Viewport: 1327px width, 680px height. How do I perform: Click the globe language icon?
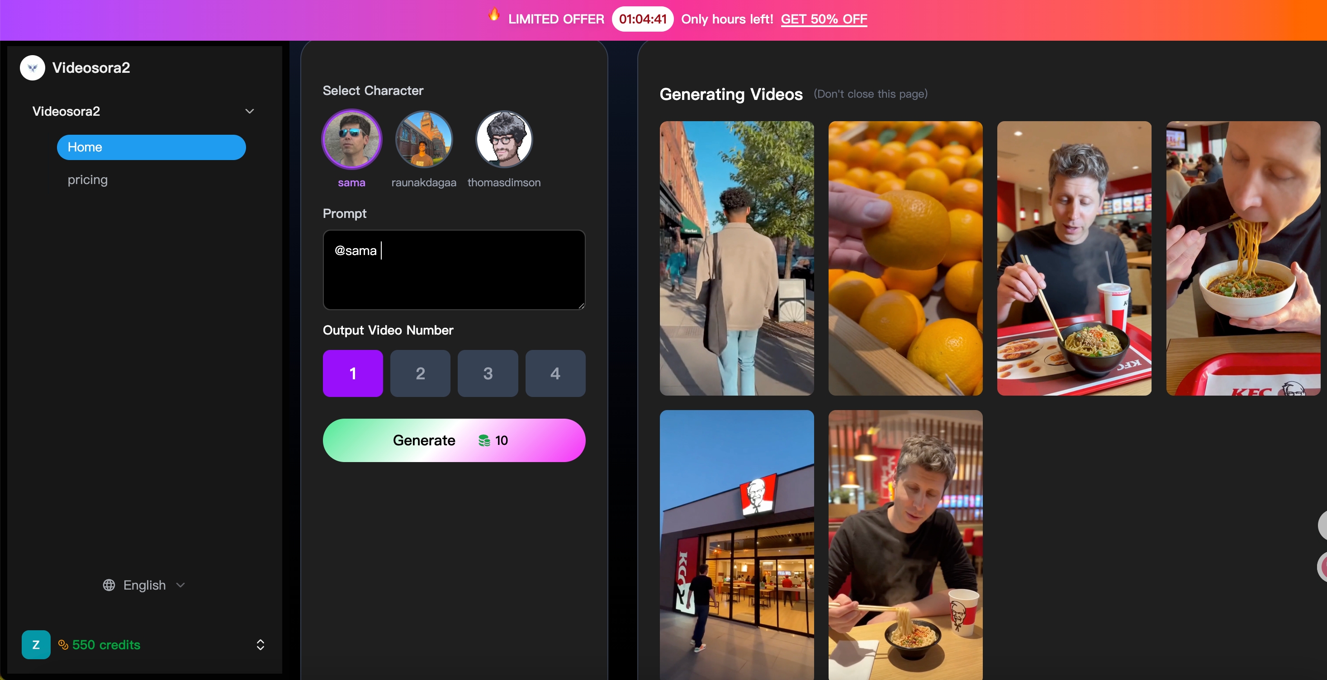pyautogui.click(x=109, y=585)
